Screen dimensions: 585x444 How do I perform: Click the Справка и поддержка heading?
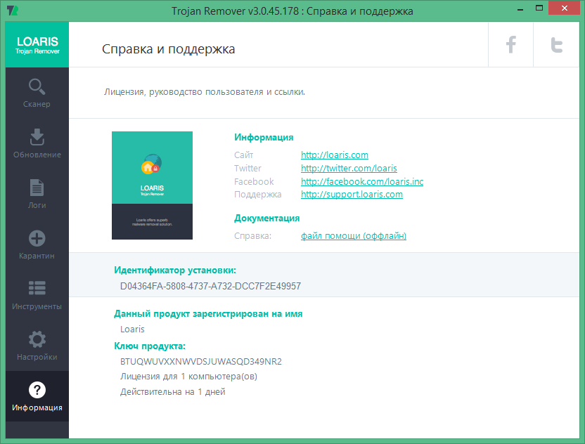pyautogui.click(x=168, y=49)
